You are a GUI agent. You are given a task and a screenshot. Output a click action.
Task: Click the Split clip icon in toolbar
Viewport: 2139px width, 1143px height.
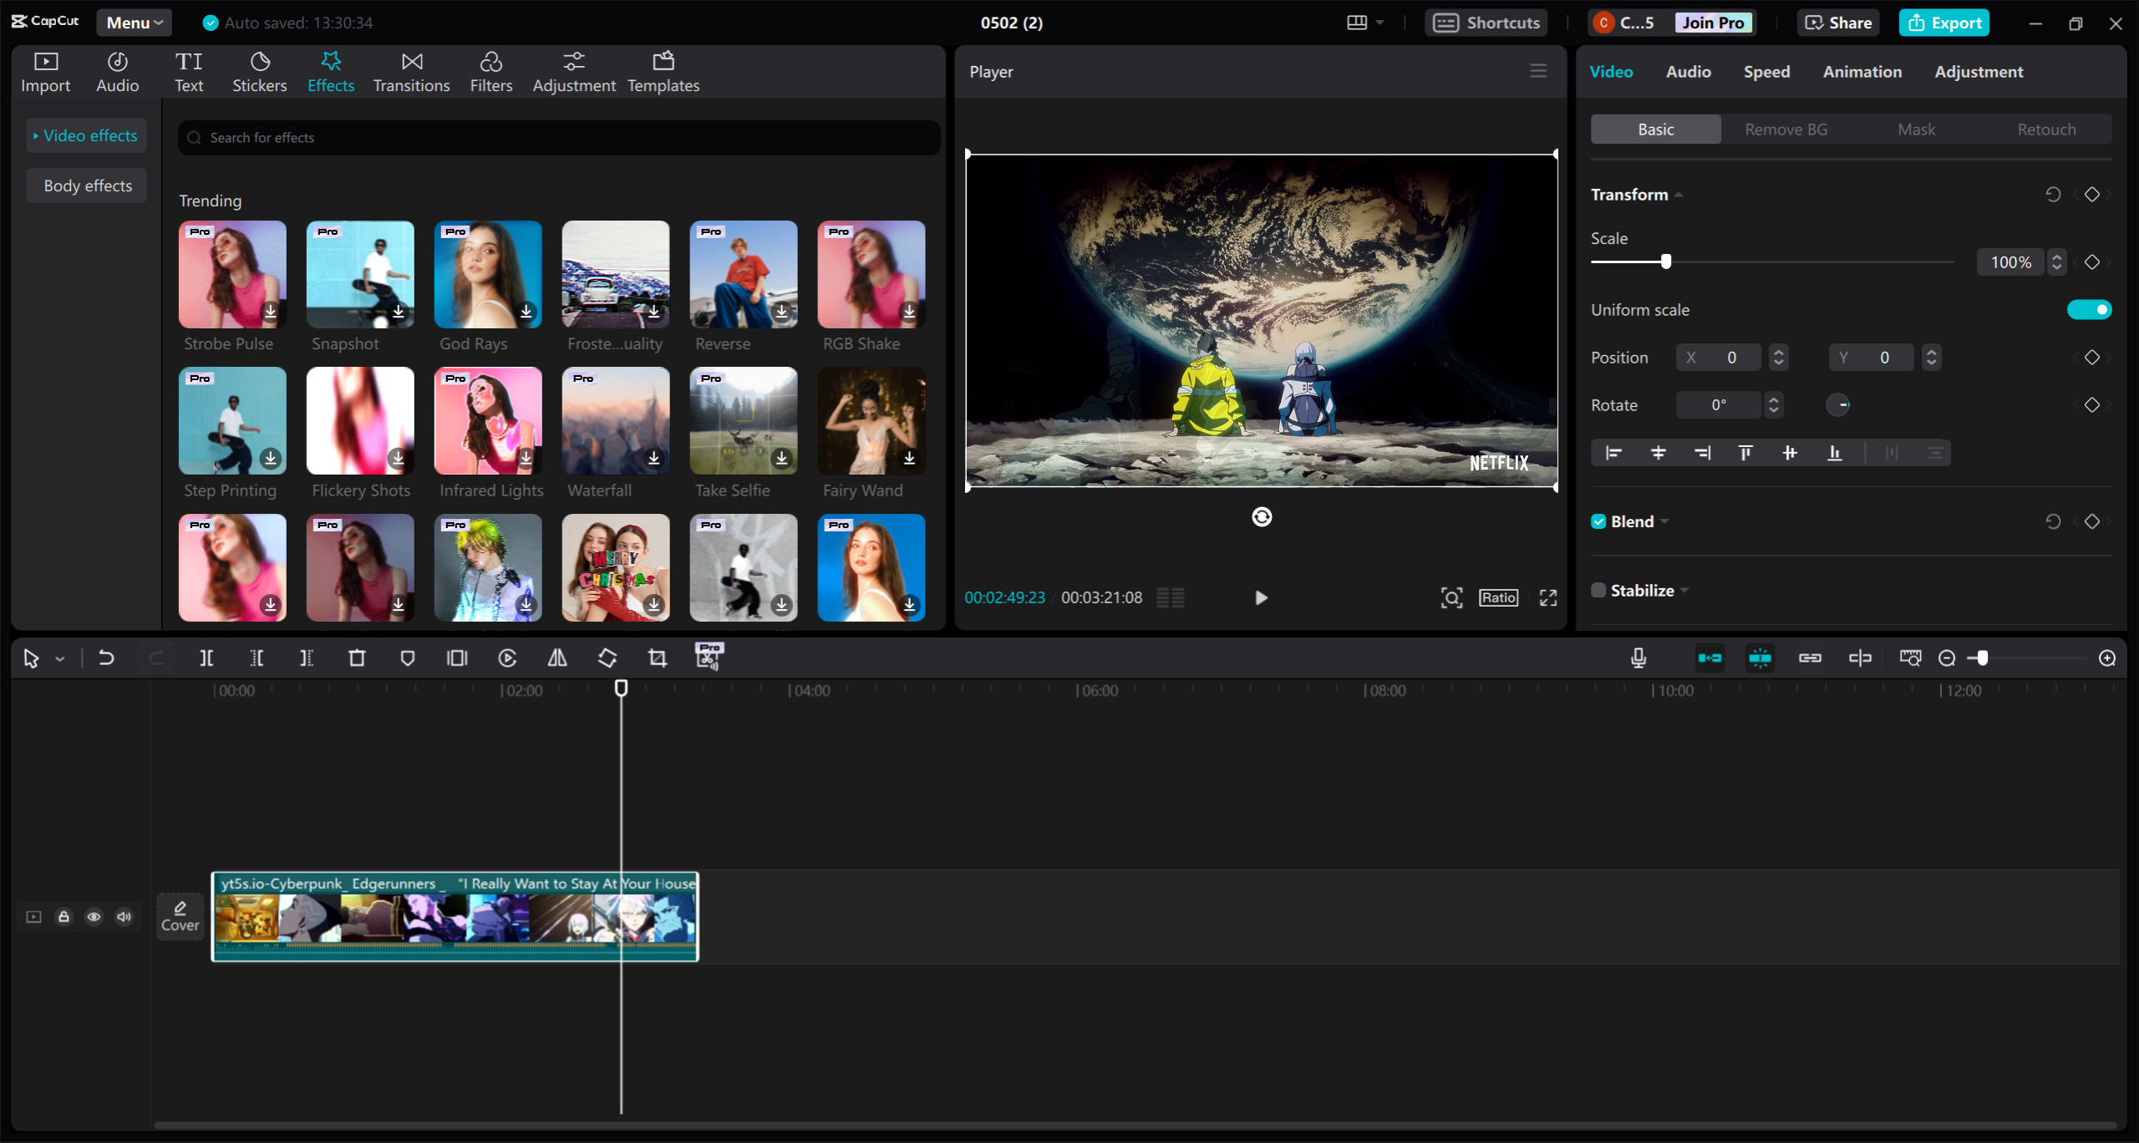(208, 657)
